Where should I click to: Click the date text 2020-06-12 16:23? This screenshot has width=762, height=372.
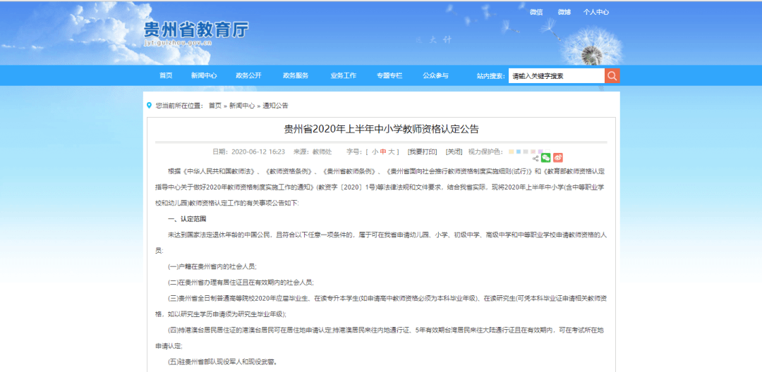258,151
